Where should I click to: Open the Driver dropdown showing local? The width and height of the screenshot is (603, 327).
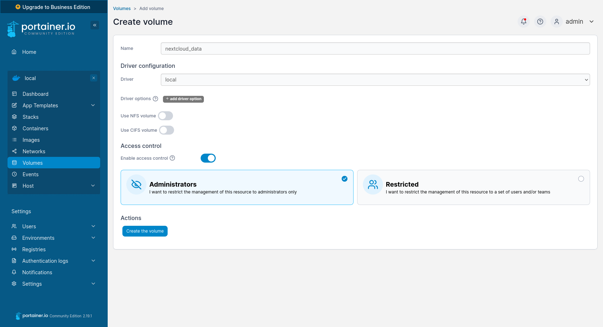375,80
